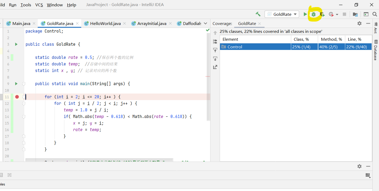Start debugging with the green bug icon

click(x=313, y=14)
